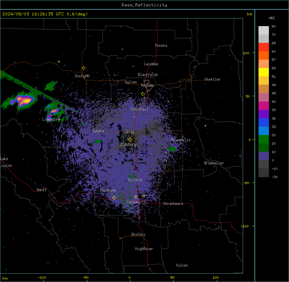Click the Sundre city label
289x282 pixels.
(x=98, y=131)
